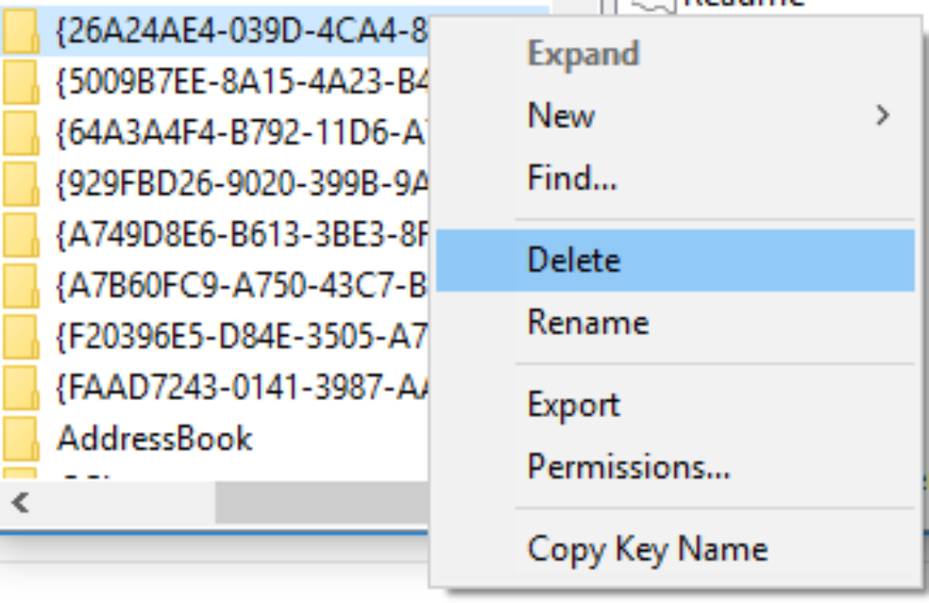Select the AddressBook registry key
929x603 pixels.
155,439
